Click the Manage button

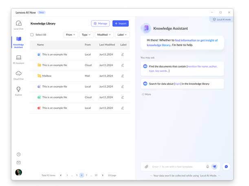[x=100, y=24]
